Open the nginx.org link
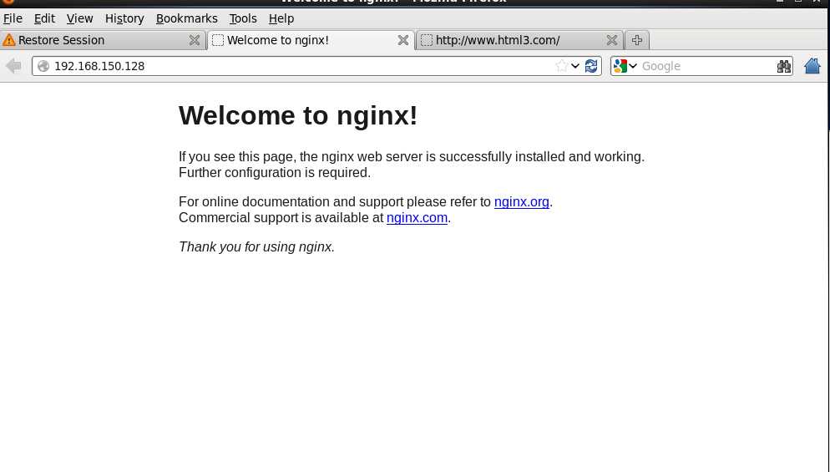The height and width of the screenshot is (472, 830). click(521, 202)
